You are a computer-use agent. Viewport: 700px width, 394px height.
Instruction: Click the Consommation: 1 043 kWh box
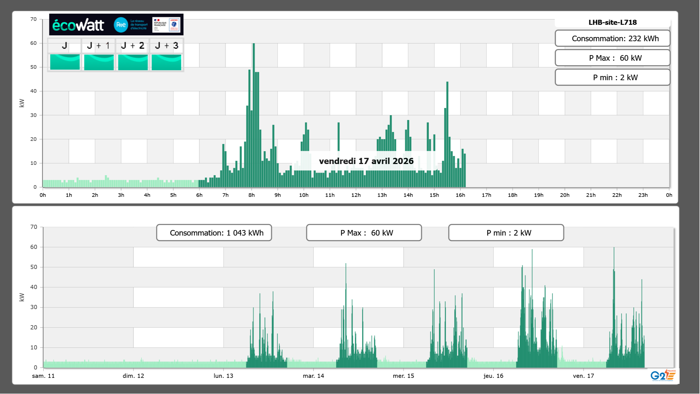214,233
